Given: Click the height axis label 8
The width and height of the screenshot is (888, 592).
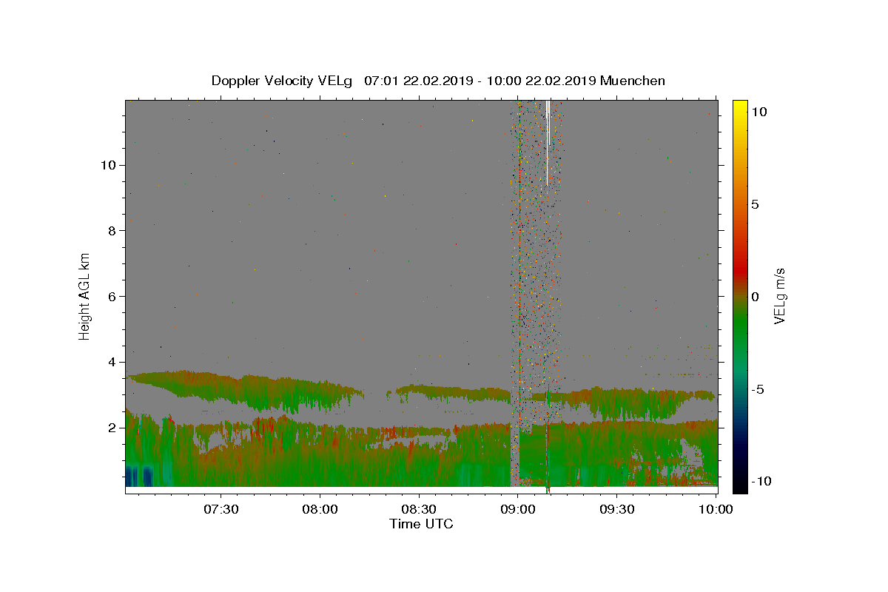Looking at the screenshot, I should (x=112, y=230).
